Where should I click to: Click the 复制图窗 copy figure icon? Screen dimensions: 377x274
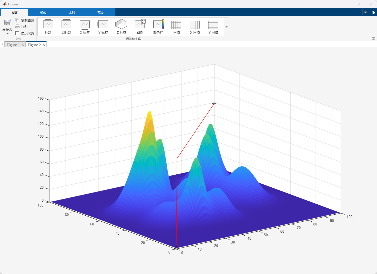tap(17, 20)
